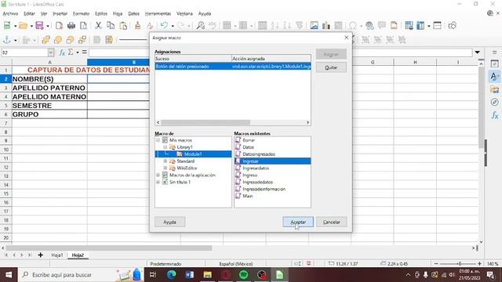
Task: Click the Clone formatting paintbrush icon
Action: click(x=138, y=26)
